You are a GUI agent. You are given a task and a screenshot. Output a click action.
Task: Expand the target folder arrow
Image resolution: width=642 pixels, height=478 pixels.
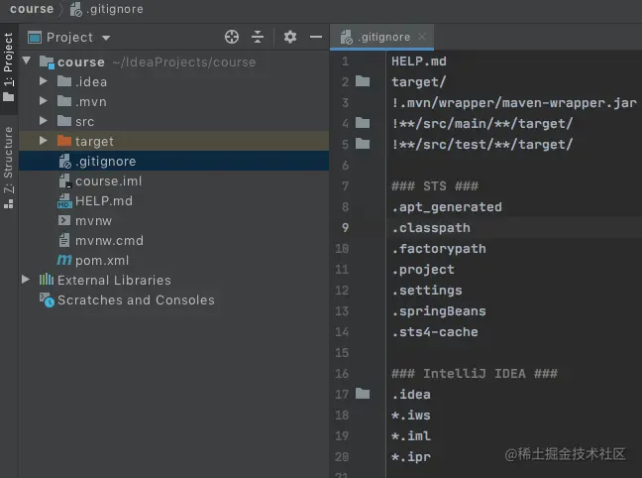point(44,141)
